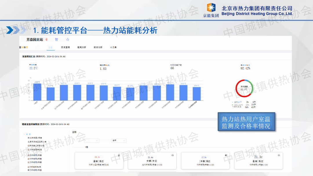Open the blank dropdown left of 全部 filter
Viewport: 313px width, 176px height.
click(x=91, y=140)
